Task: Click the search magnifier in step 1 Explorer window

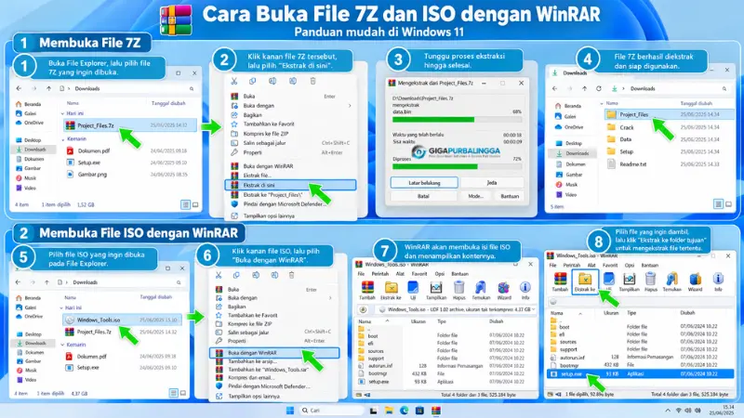Action: point(192,88)
